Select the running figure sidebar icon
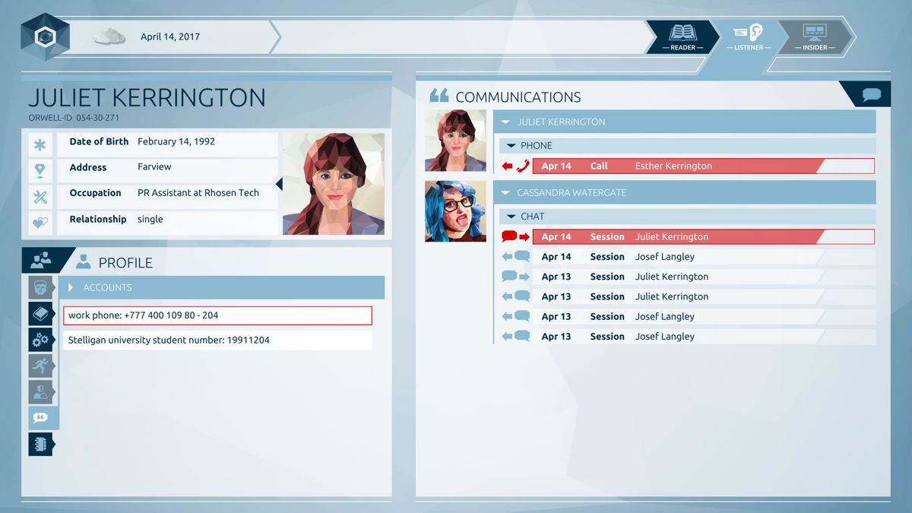This screenshot has width=912, height=513. 41,366
